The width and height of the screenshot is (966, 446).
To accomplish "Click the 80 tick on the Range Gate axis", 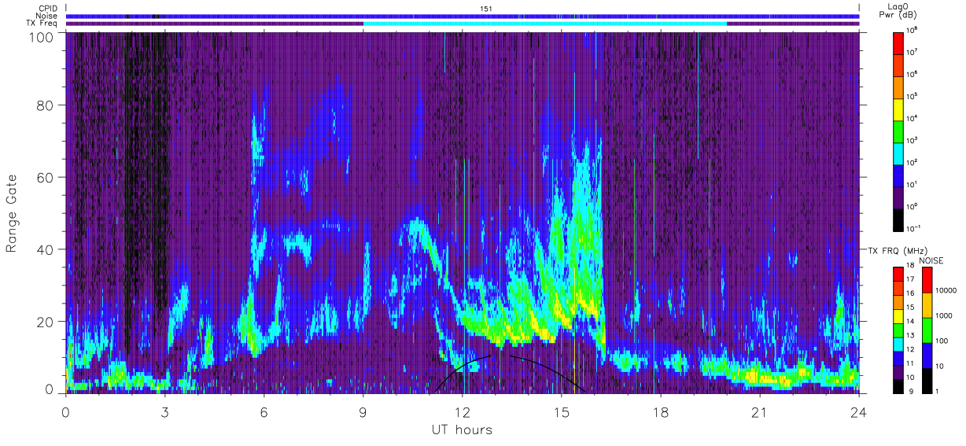I will point(46,107).
